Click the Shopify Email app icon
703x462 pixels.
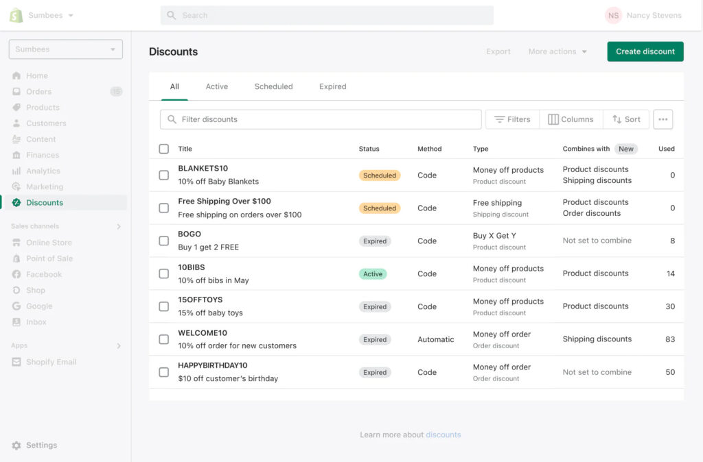point(16,362)
